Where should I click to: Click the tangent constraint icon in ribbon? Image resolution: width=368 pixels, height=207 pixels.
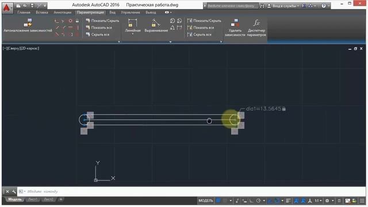click(x=57, y=34)
